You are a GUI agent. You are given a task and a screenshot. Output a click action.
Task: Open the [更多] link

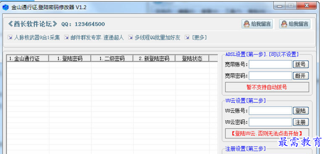[199, 38]
